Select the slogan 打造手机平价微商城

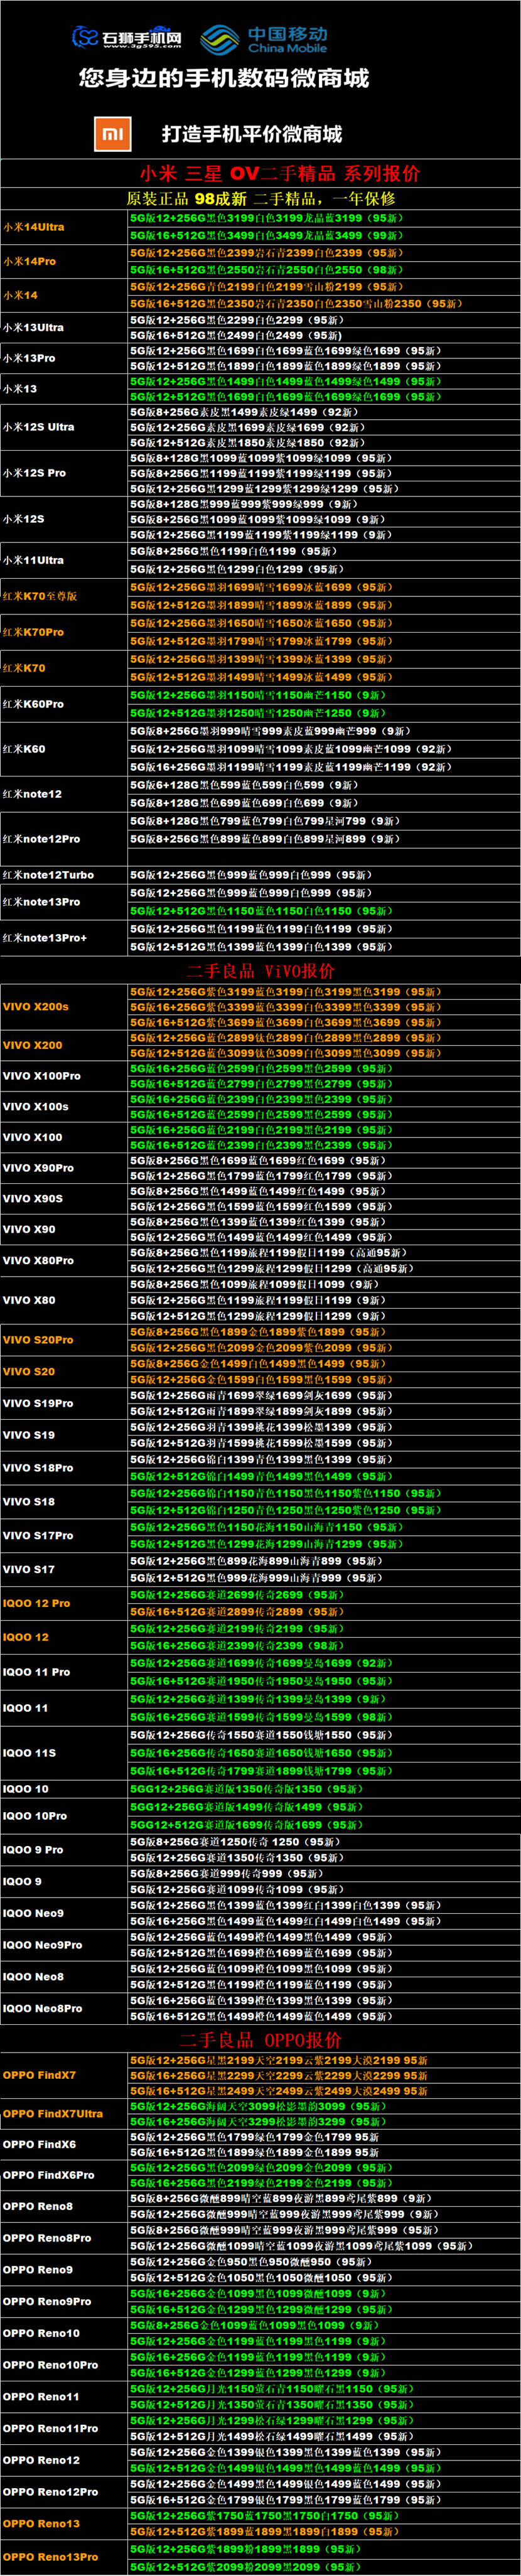tap(252, 134)
